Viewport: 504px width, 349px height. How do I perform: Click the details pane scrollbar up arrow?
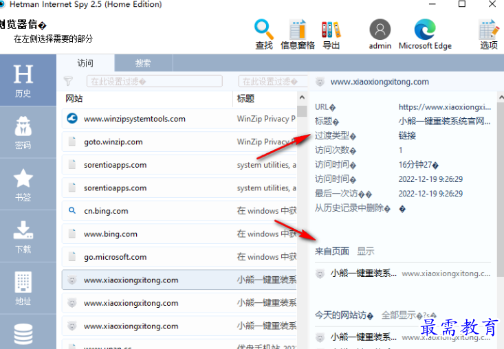[501, 98]
